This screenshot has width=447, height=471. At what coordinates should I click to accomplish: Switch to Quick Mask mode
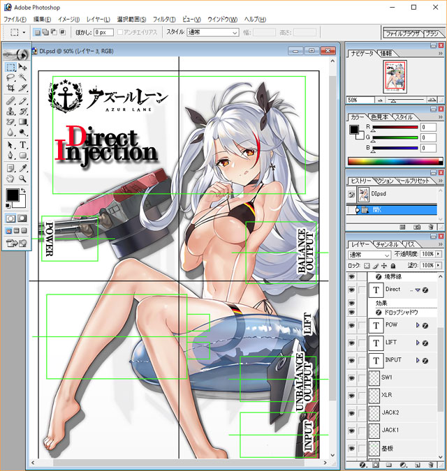(22, 218)
